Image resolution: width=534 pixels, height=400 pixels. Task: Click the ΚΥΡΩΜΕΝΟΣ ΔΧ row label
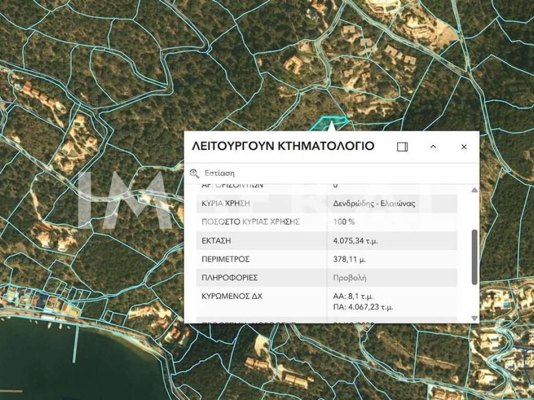pyautogui.click(x=232, y=296)
